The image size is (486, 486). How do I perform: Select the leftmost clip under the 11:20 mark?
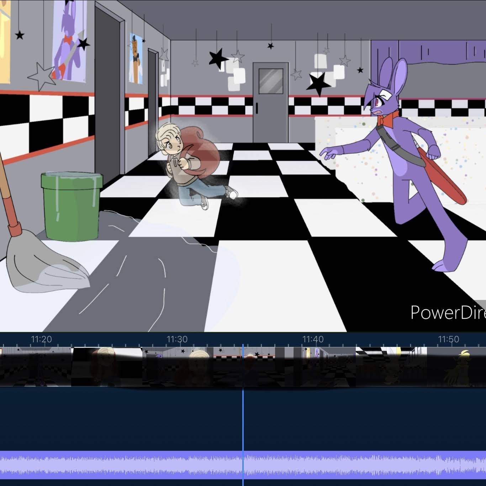[36, 366]
